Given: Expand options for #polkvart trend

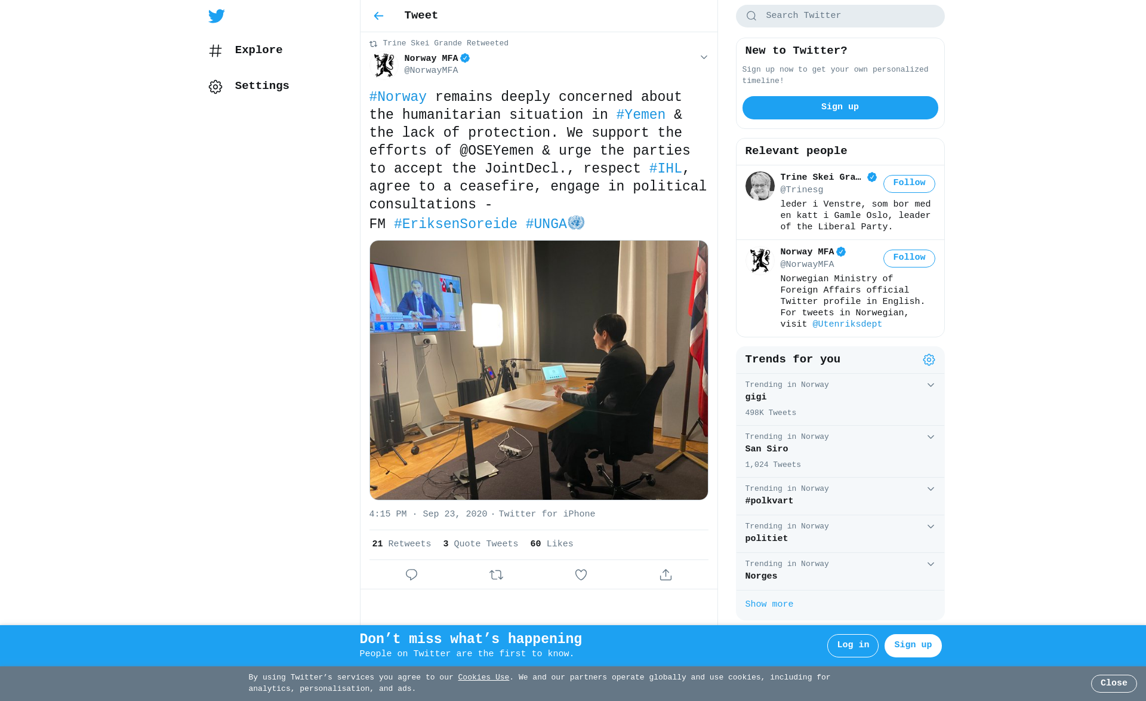Looking at the screenshot, I should tap(931, 489).
